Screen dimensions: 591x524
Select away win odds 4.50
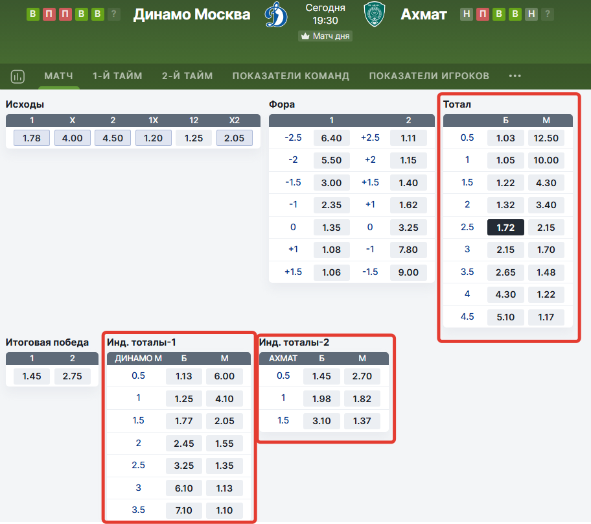click(113, 138)
